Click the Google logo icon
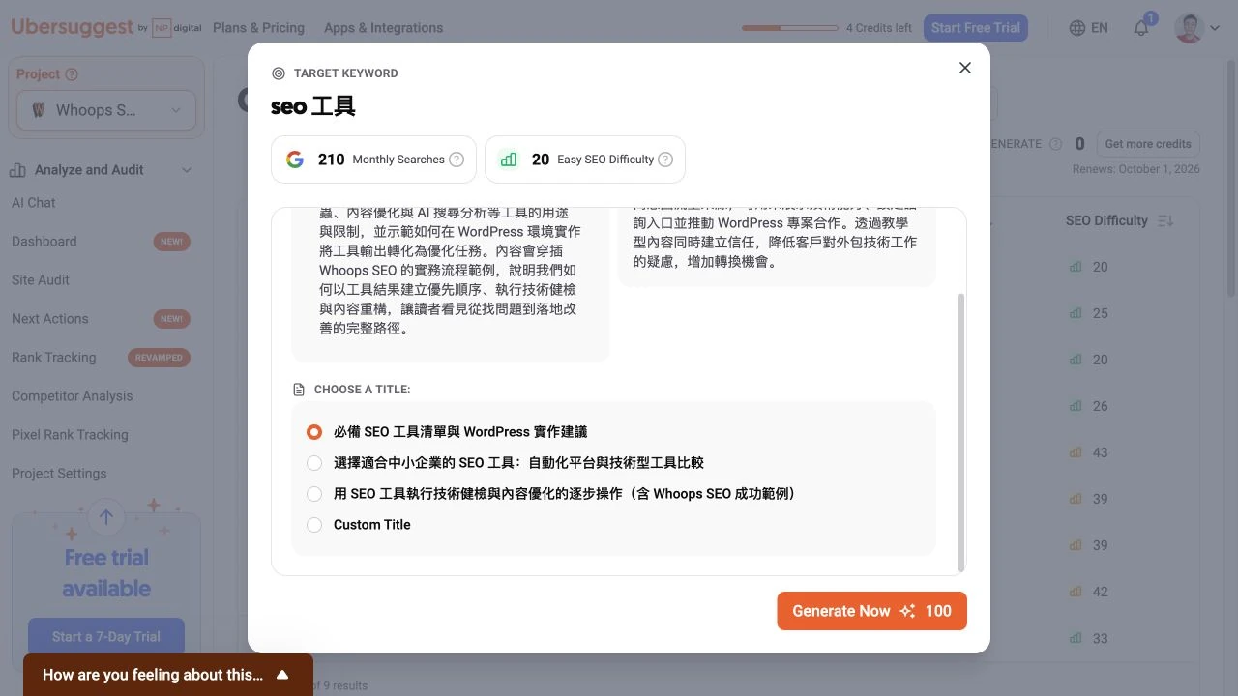The height and width of the screenshot is (696, 1238). point(295,159)
